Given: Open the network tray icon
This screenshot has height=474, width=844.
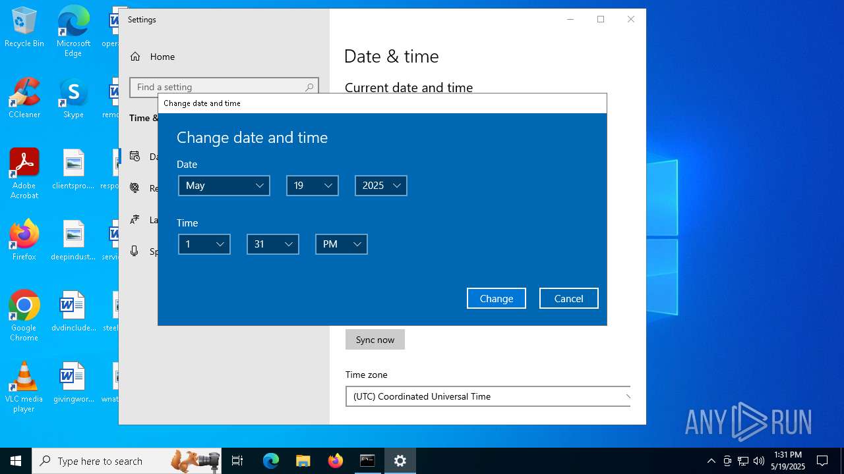Looking at the screenshot, I should pos(743,461).
